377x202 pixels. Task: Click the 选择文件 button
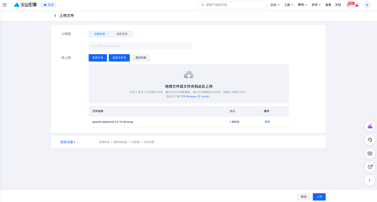click(98, 58)
